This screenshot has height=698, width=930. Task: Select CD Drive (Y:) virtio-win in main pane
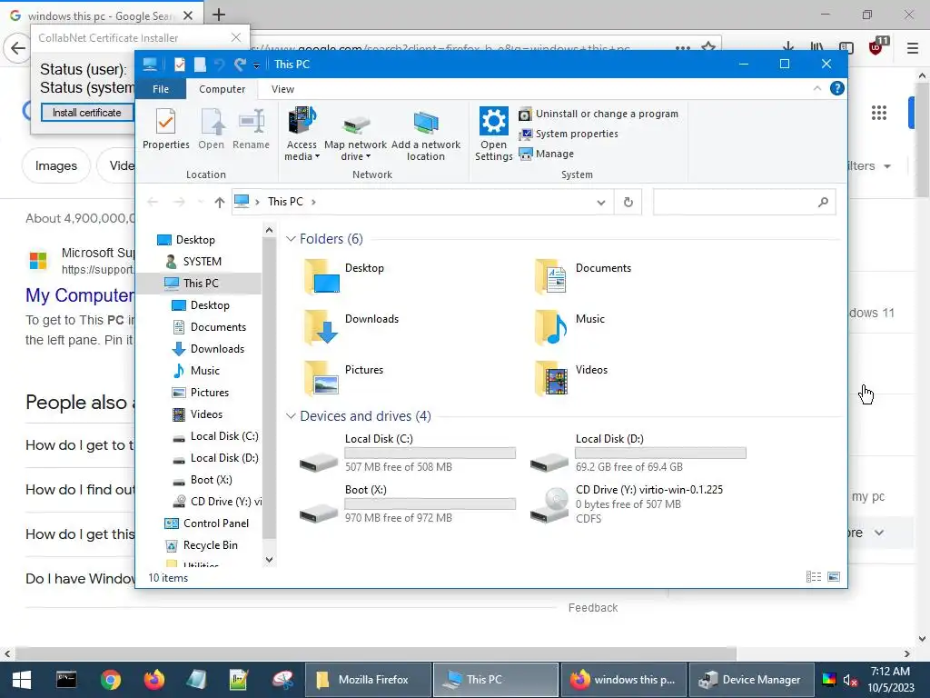[627, 504]
